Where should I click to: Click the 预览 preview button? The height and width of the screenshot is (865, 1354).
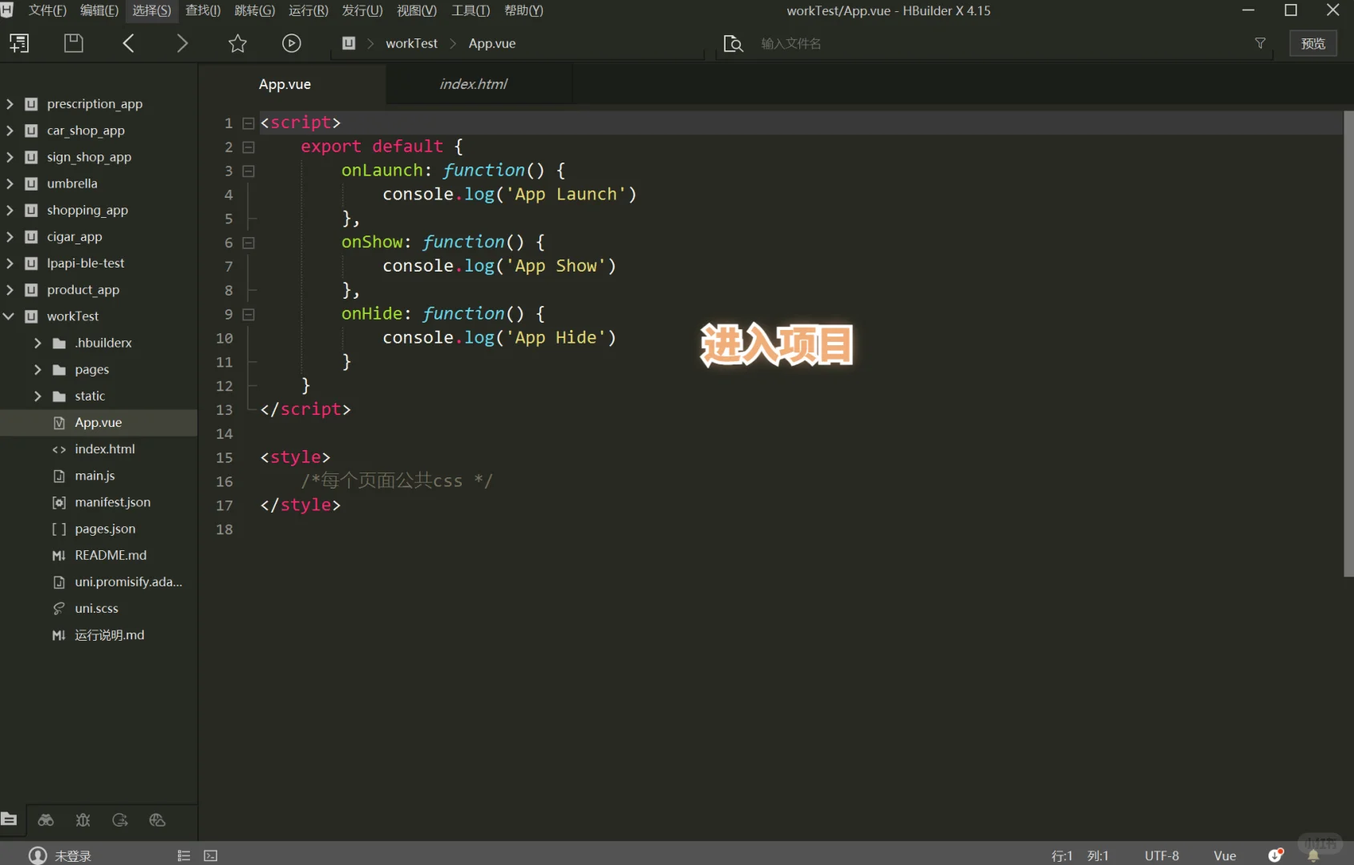(1313, 43)
